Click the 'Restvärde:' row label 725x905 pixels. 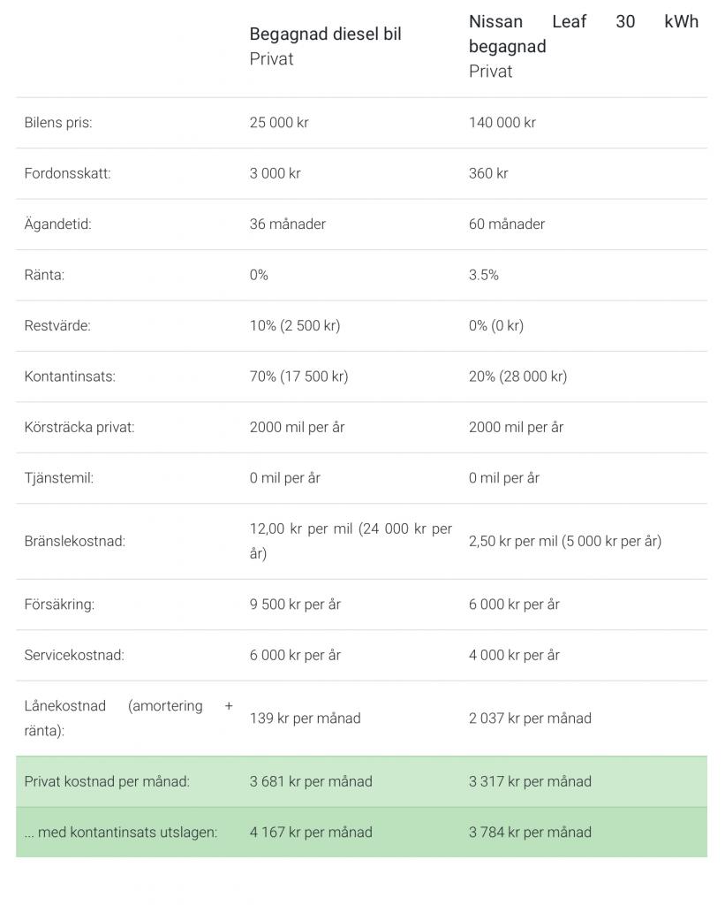57,325
